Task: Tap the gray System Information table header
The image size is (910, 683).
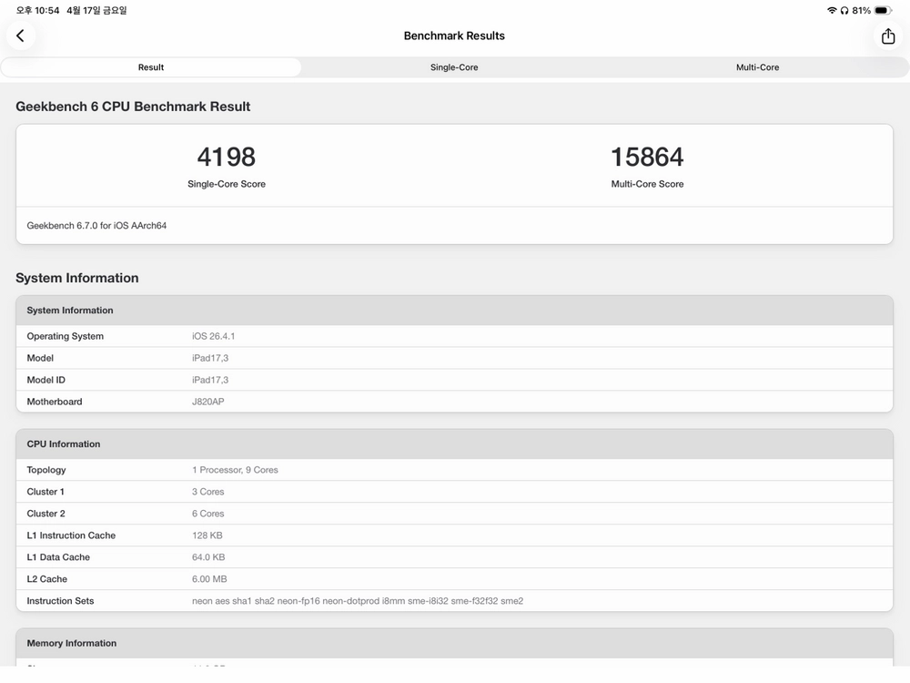Action: point(454,311)
